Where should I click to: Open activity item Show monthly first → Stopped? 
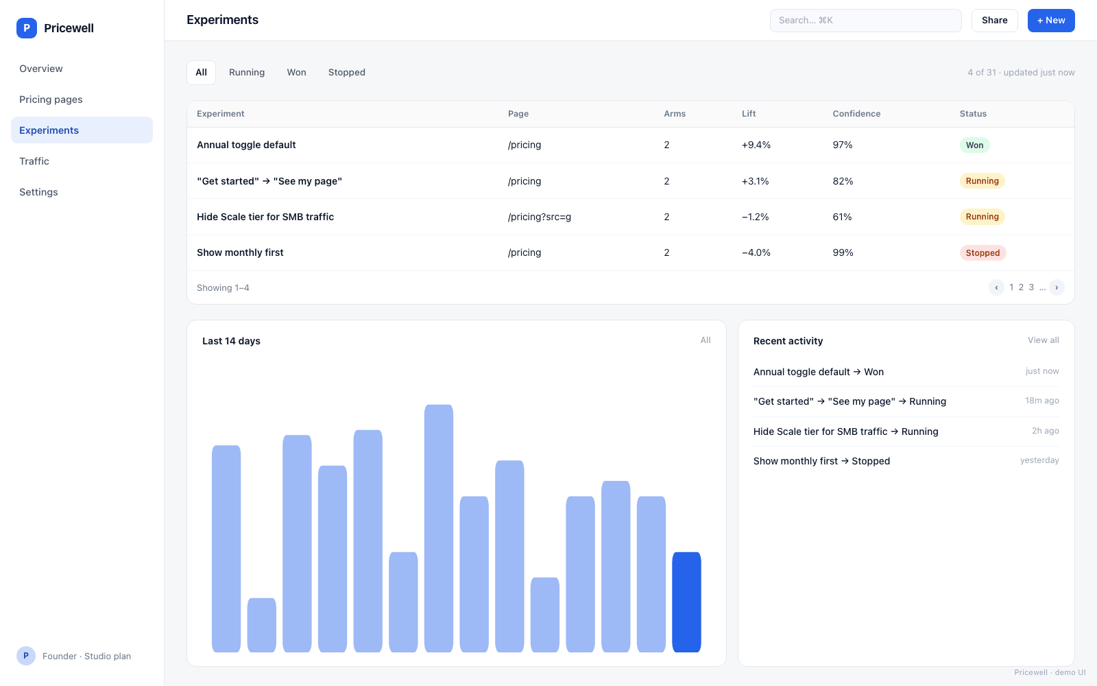point(906,461)
